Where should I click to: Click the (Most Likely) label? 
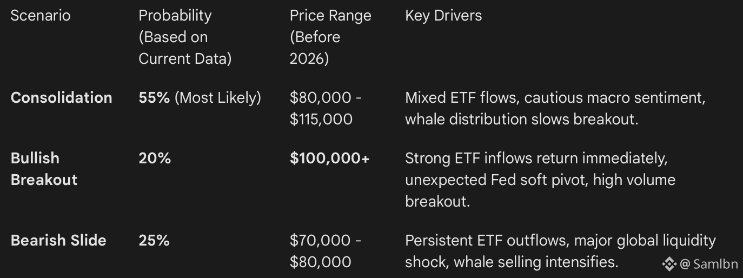(x=218, y=98)
